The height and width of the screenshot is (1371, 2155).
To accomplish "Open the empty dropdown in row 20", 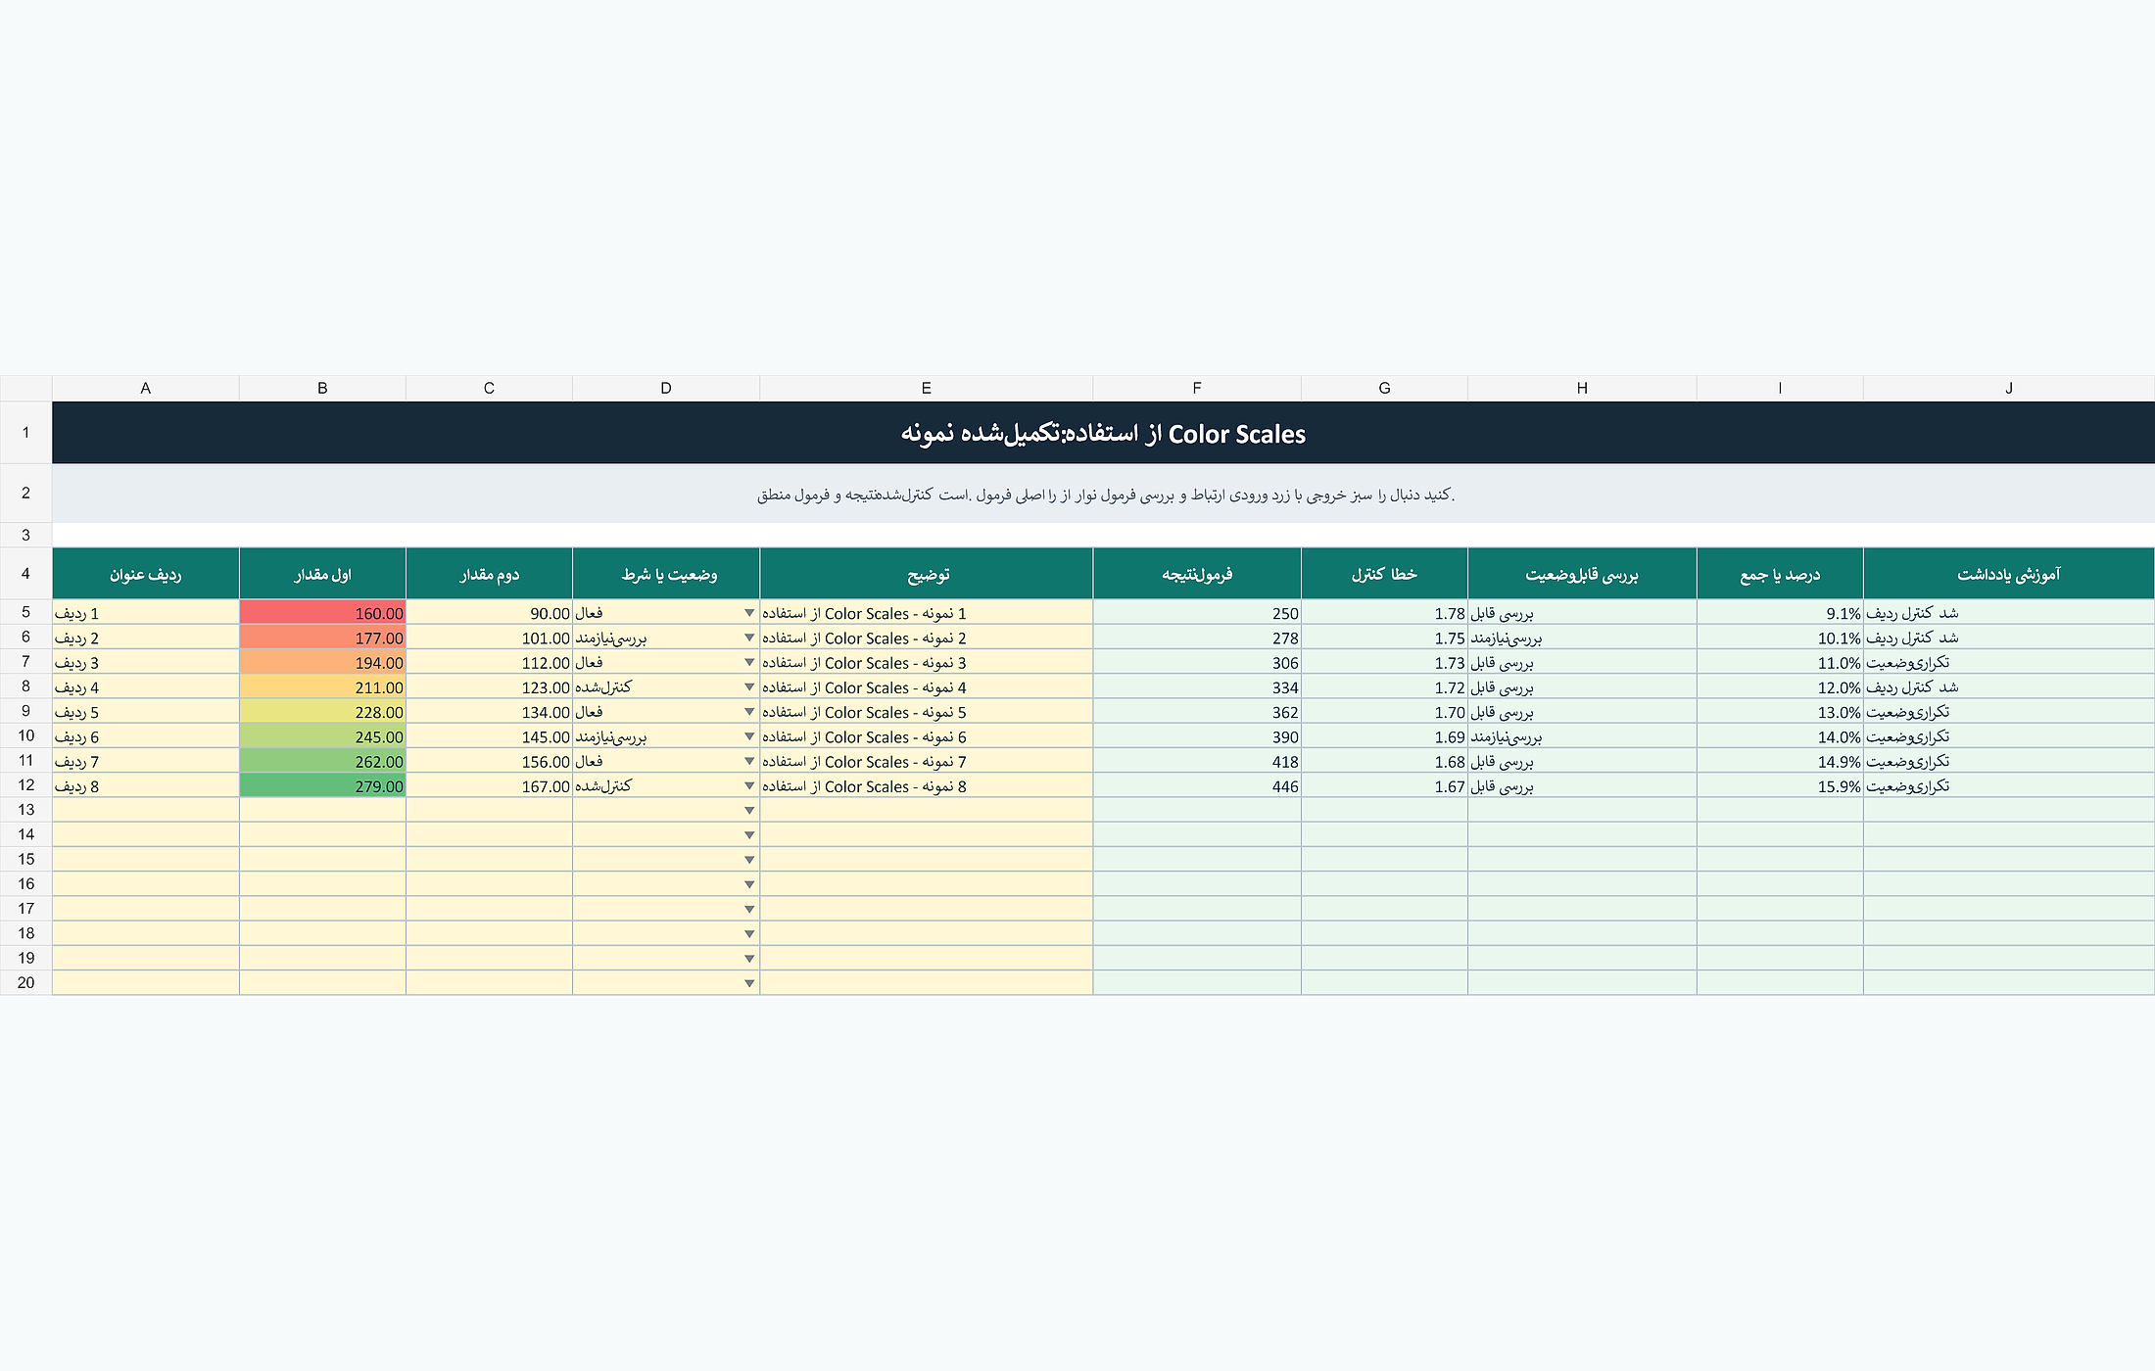I will (749, 983).
